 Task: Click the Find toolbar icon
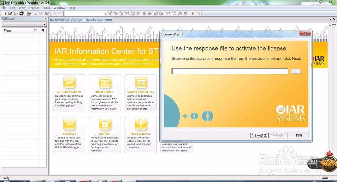122,14
